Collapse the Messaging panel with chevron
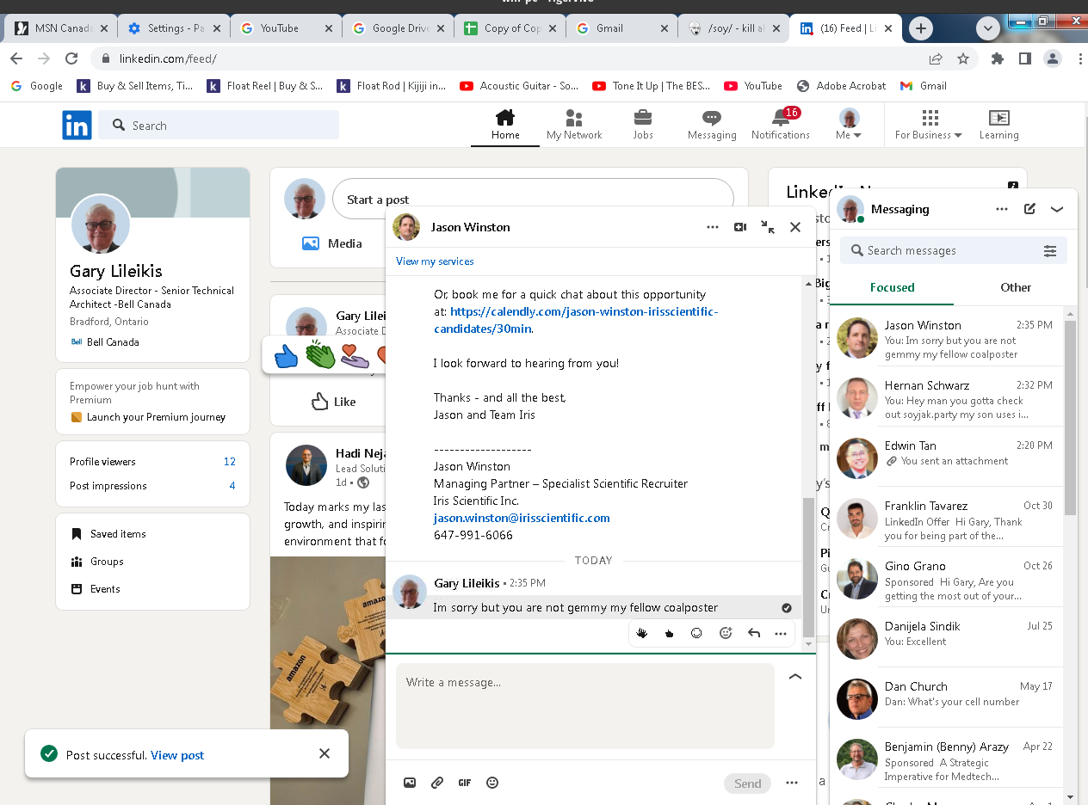 point(1057,209)
